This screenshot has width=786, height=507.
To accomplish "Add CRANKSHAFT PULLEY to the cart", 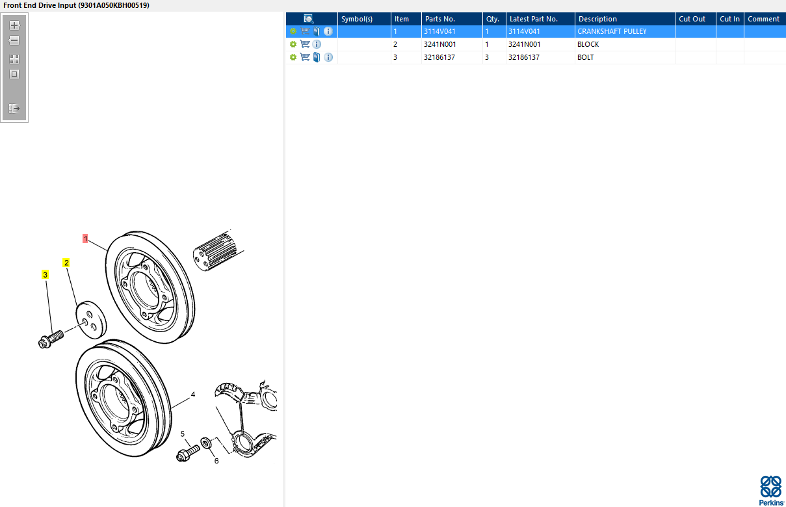I will (x=304, y=31).
